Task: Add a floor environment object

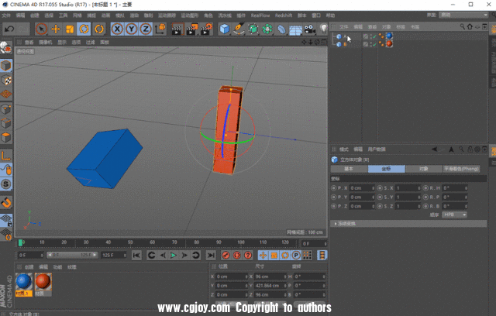Action: [x=295, y=29]
